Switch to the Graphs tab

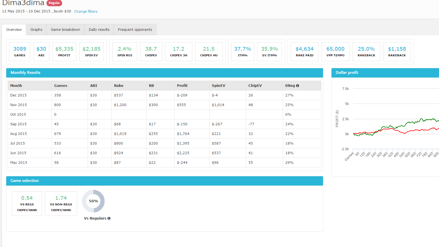[36, 30]
